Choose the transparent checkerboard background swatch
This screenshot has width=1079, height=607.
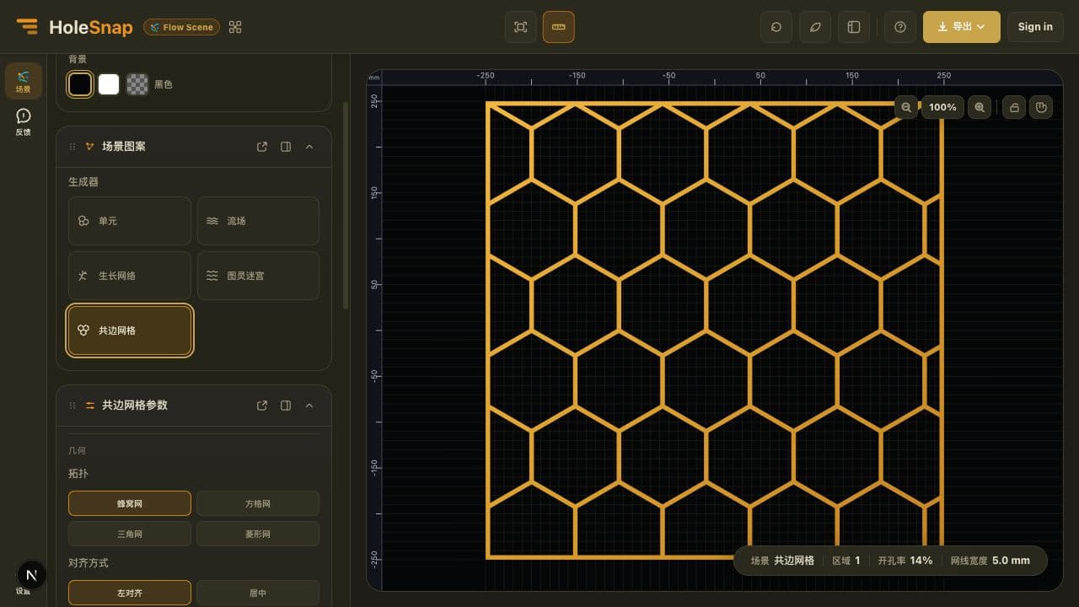(x=137, y=84)
